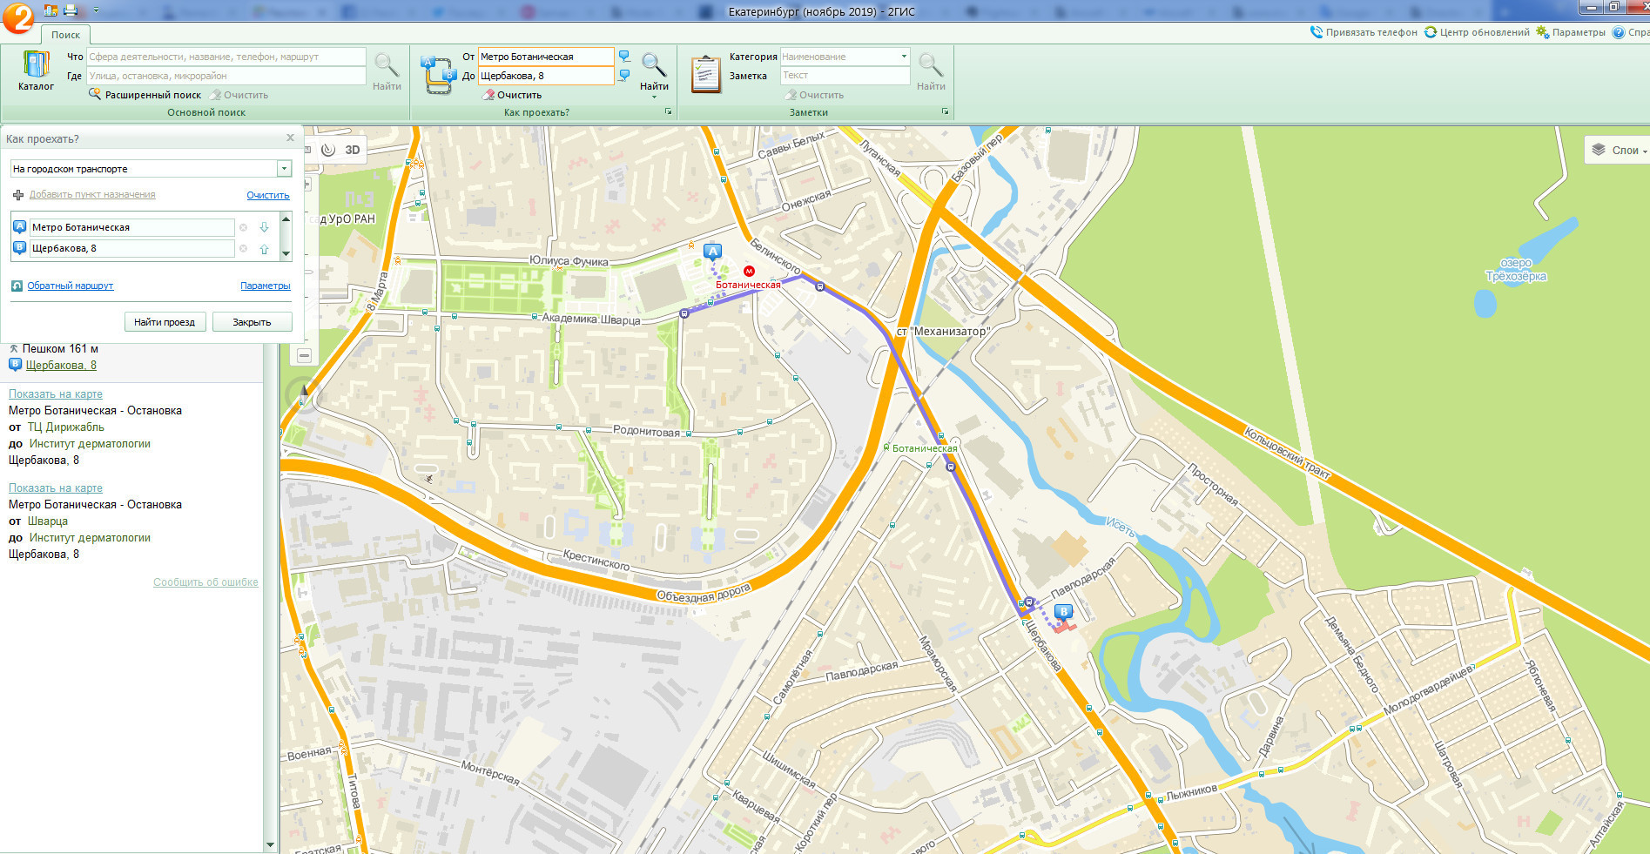Click Очистить link in route panel
The height and width of the screenshot is (854, 1650).
click(x=268, y=195)
